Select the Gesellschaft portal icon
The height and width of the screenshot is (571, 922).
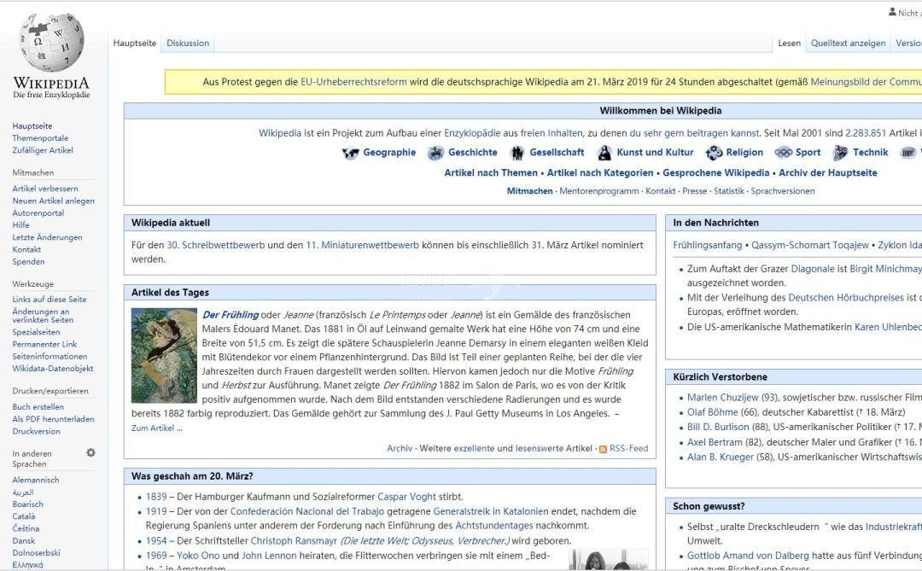[517, 153]
